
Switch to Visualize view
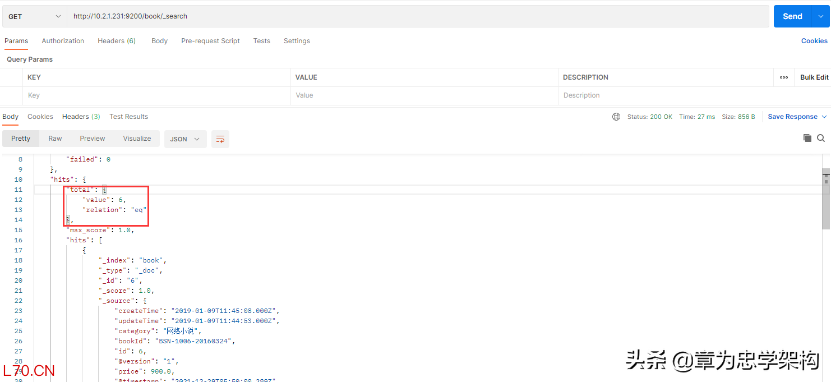point(137,139)
